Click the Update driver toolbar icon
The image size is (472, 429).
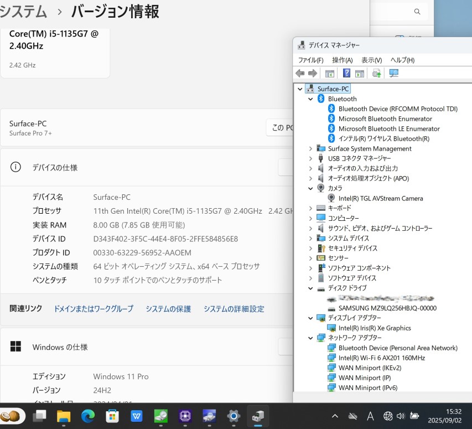coord(376,73)
